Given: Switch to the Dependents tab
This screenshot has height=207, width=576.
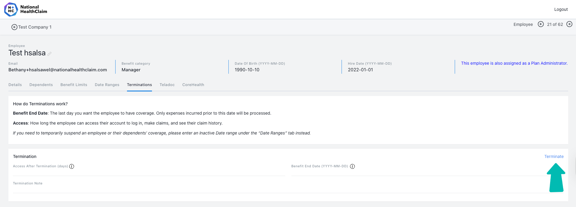Looking at the screenshot, I should (x=41, y=85).
